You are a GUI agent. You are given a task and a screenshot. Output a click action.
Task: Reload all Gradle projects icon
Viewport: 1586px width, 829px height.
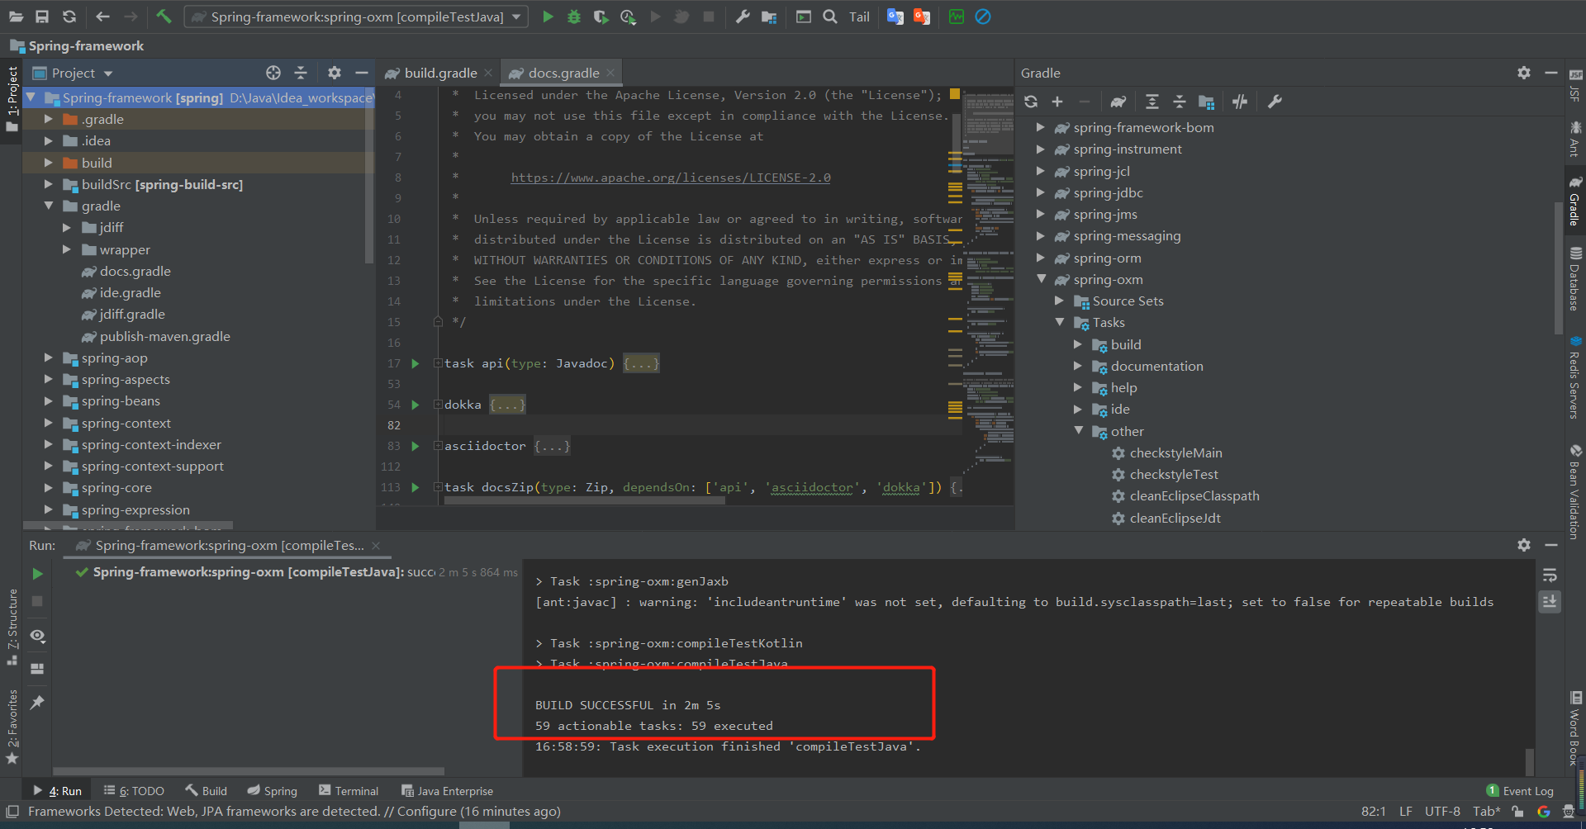click(x=1031, y=102)
